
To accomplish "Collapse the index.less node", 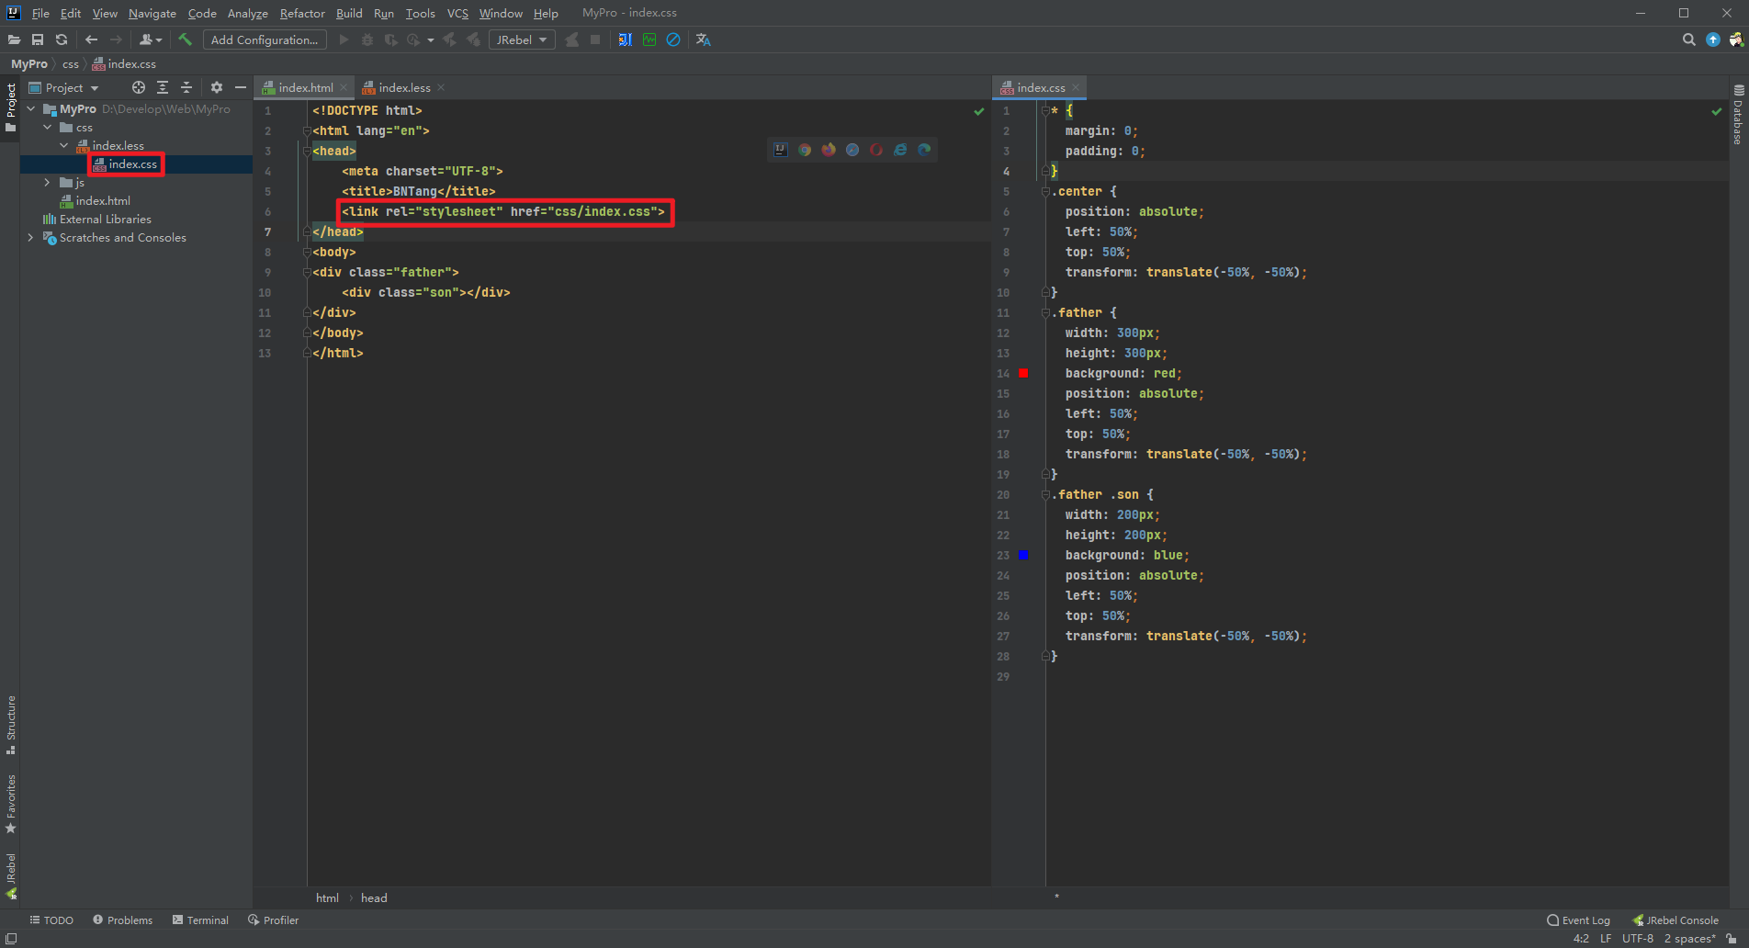I will click(x=63, y=145).
